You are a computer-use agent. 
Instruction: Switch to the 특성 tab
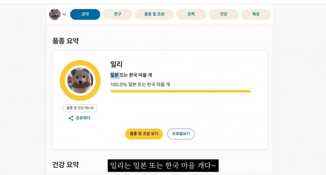click(x=256, y=14)
